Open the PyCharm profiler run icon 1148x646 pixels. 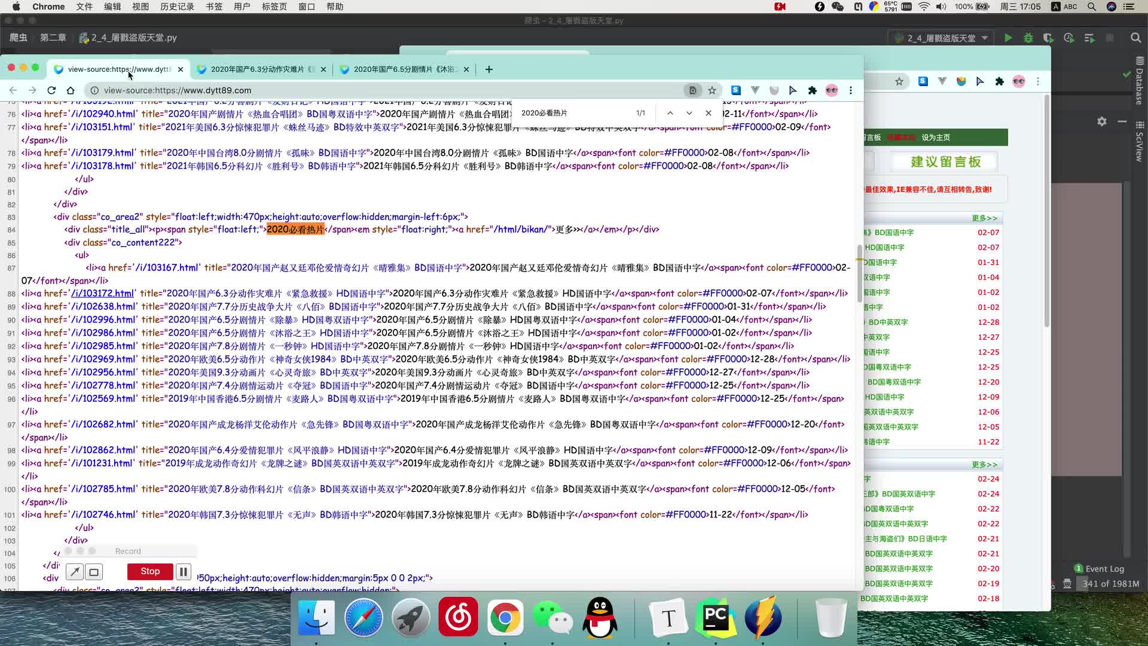pyautogui.click(x=1069, y=38)
